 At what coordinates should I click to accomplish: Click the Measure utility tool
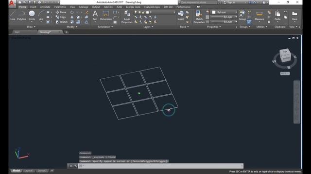[x=259, y=15]
